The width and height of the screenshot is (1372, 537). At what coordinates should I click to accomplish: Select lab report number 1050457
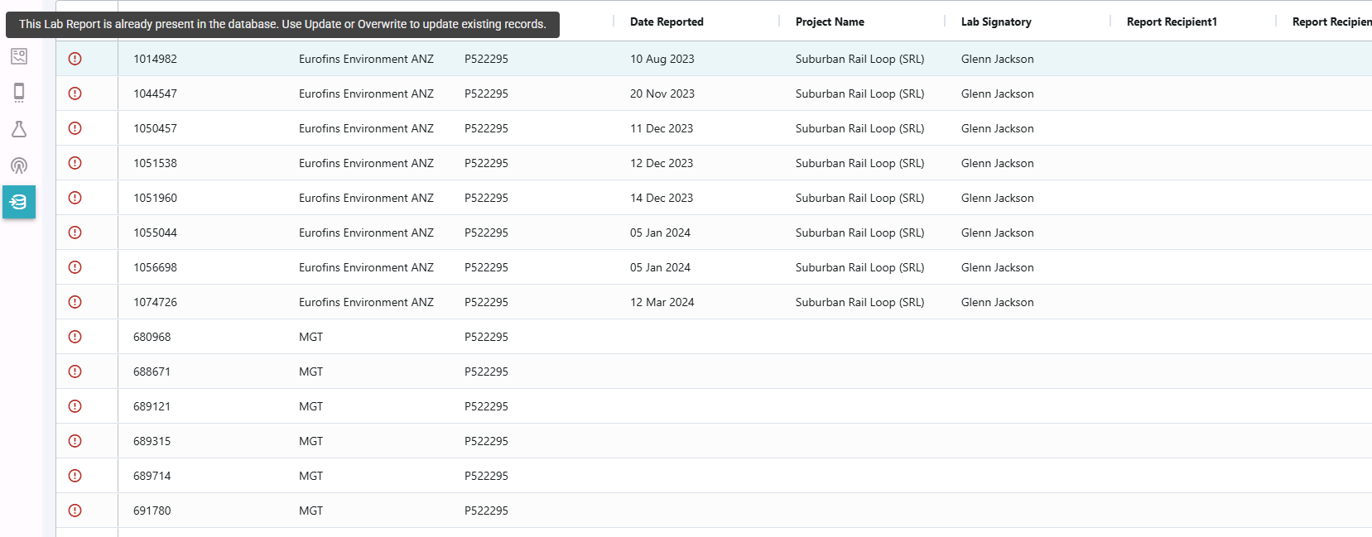click(x=155, y=128)
